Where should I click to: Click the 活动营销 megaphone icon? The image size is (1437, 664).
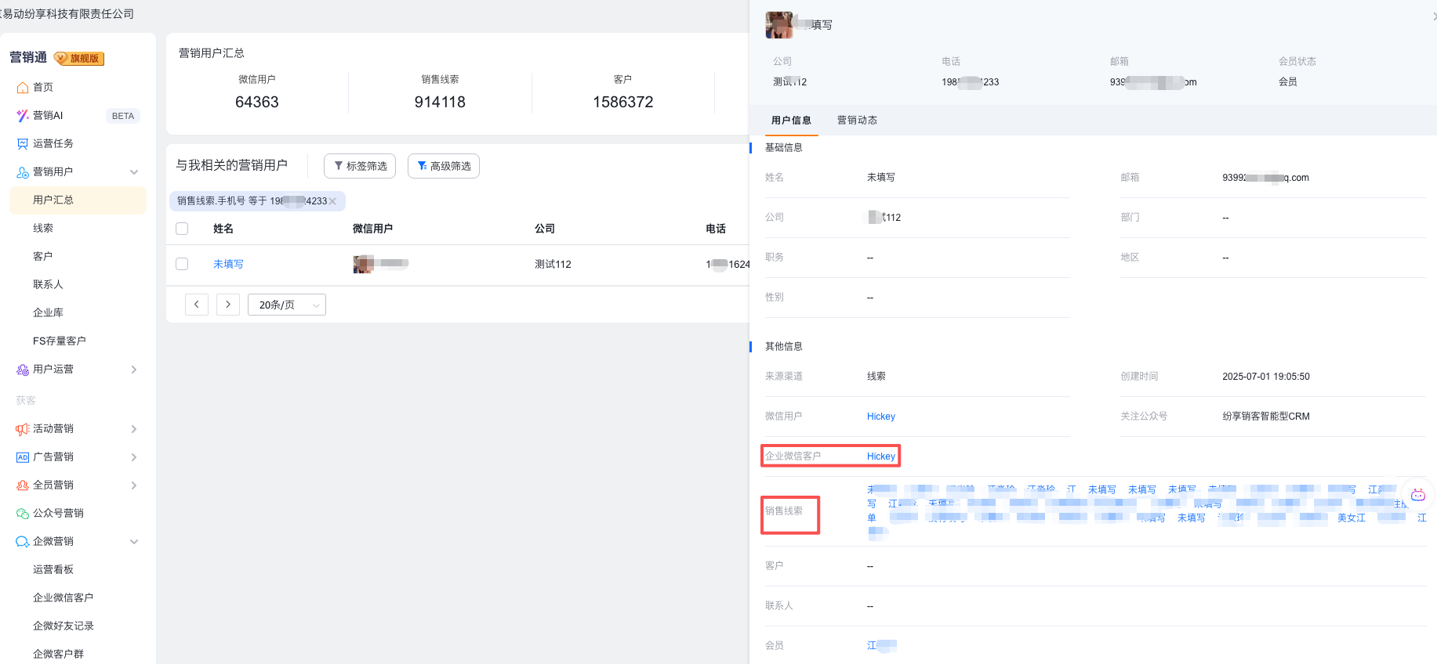(23, 429)
